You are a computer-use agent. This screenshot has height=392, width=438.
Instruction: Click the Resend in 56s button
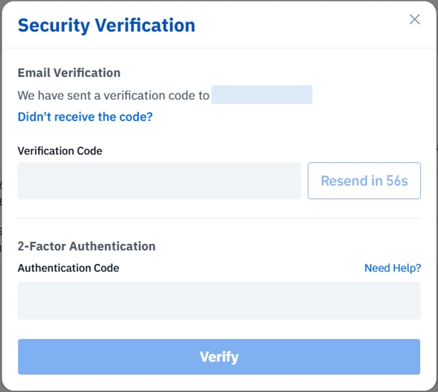[364, 180]
